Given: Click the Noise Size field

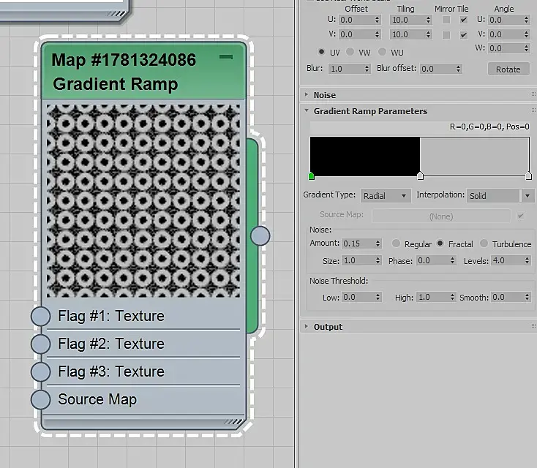Looking at the screenshot, I should [x=358, y=260].
